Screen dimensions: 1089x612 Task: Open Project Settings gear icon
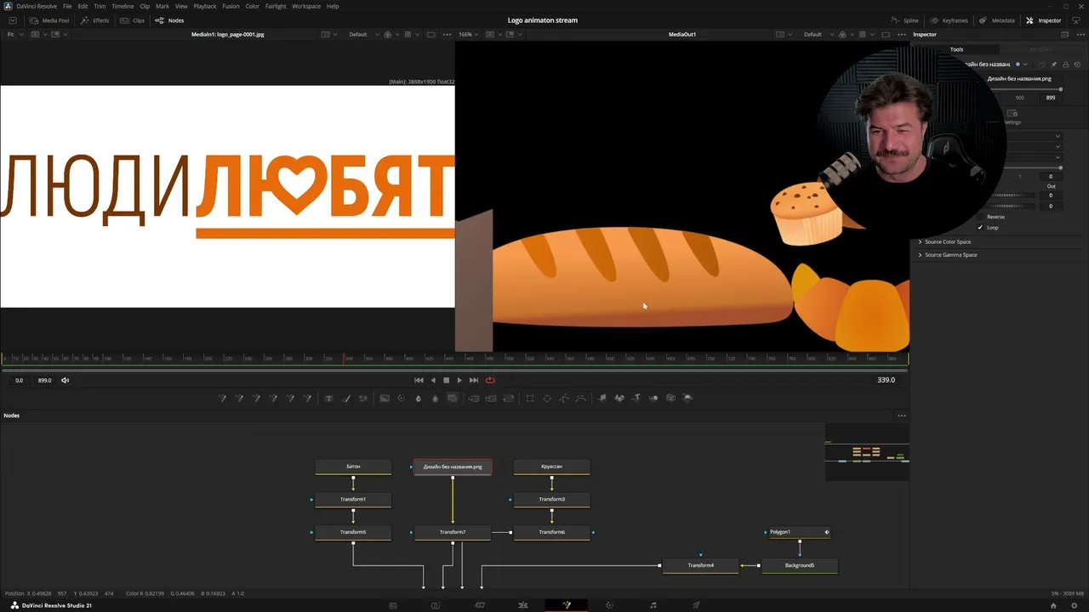click(1075, 605)
